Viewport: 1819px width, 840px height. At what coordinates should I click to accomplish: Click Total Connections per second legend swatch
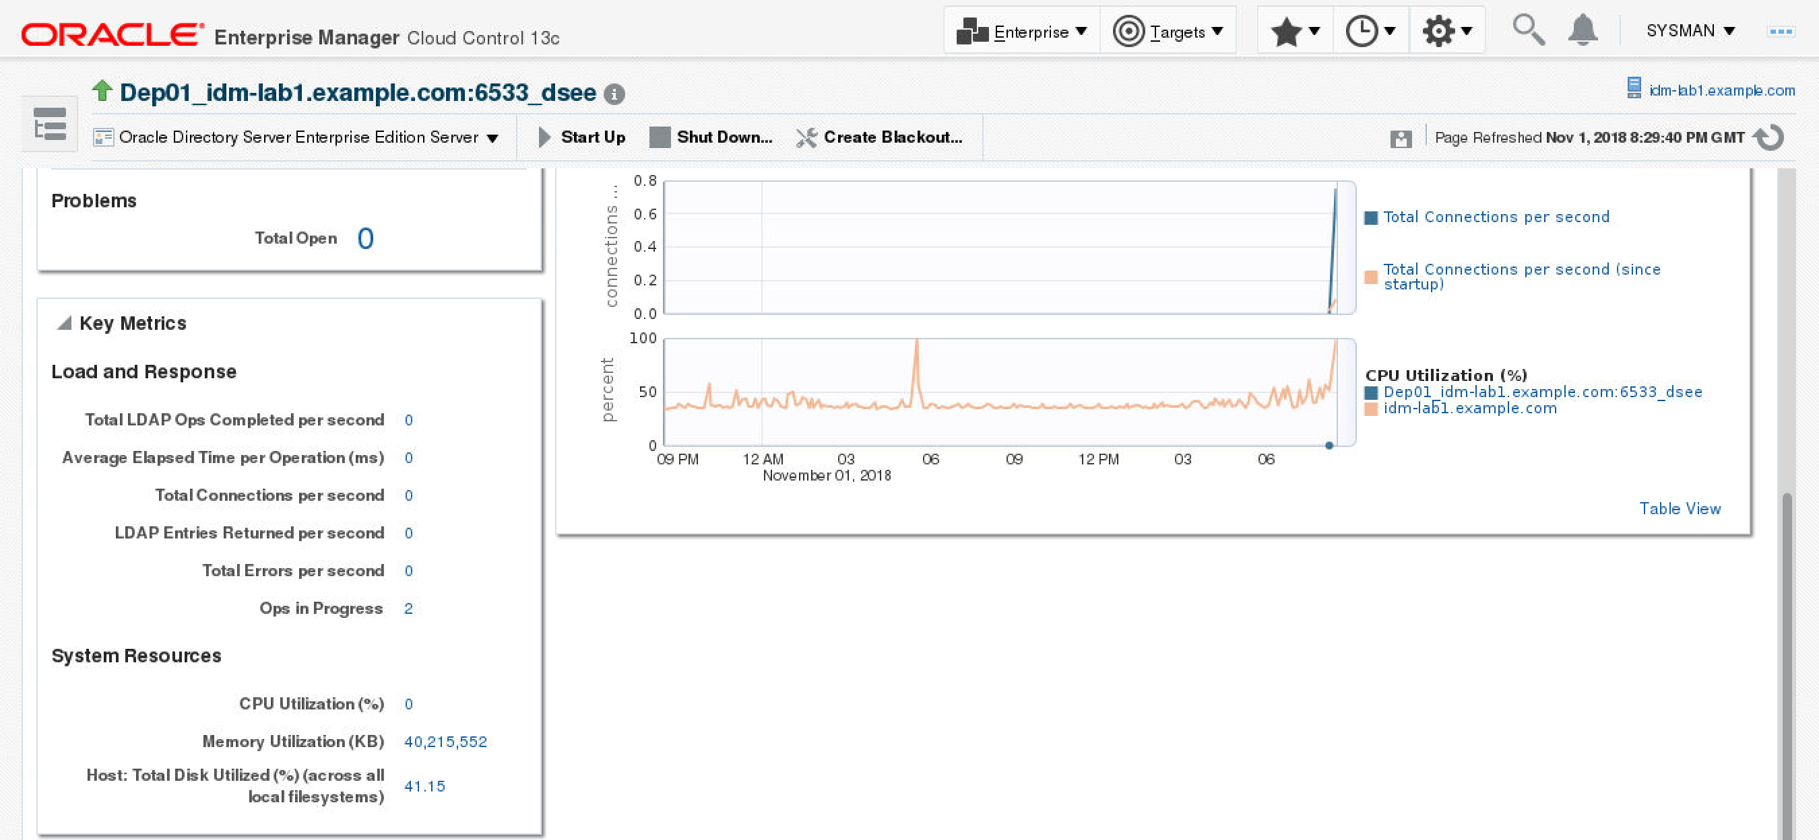[1370, 218]
